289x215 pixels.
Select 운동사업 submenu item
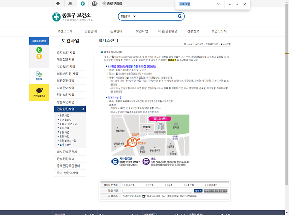[x=64, y=133]
